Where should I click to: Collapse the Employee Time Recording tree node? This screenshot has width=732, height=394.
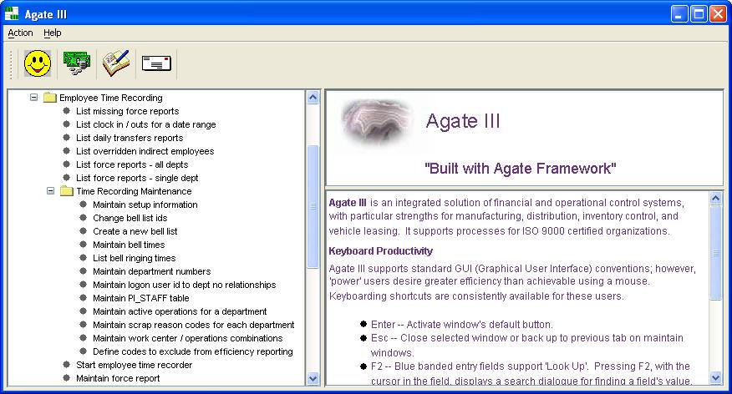[33, 98]
